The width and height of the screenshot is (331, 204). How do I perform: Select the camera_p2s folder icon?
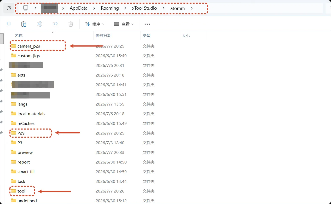click(14, 46)
